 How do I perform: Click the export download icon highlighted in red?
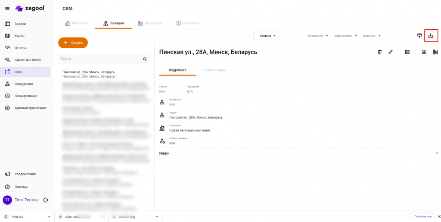click(431, 36)
